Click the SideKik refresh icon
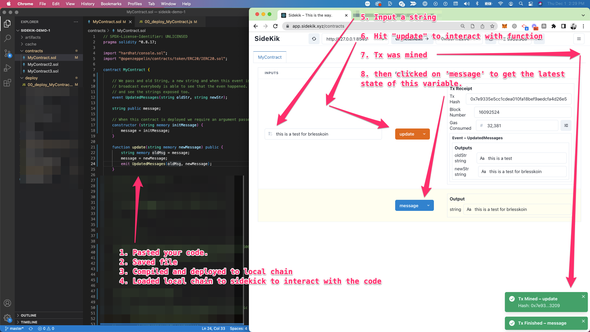 click(x=314, y=39)
